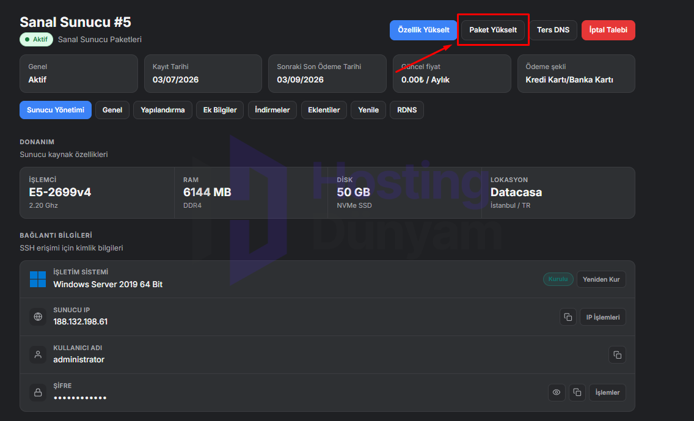The width and height of the screenshot is (694, 421).
Task: Open Ters DNS settings
Action: tap(553, 30)
